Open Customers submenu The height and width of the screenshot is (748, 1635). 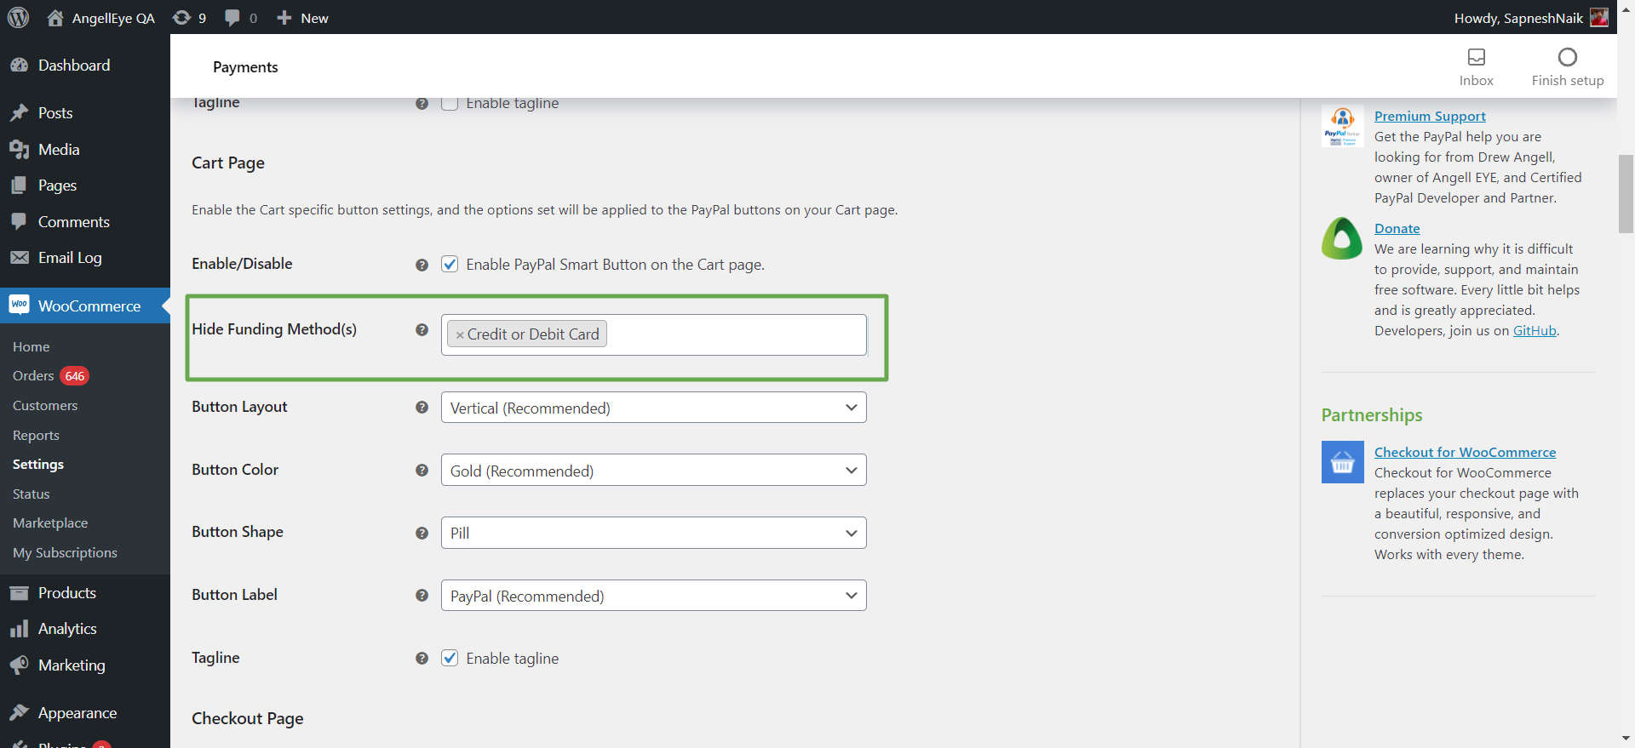click(45, 406)
